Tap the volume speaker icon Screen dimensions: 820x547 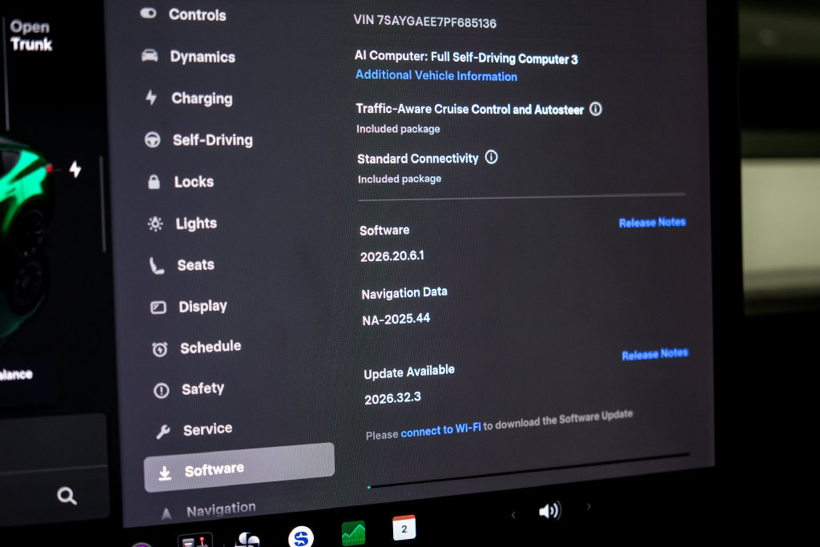click(x=549, y=510)
